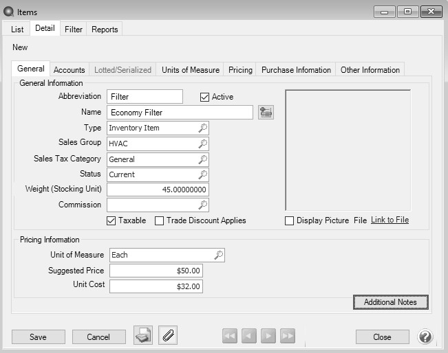Screen dimensions: 448x353
Task: Open the Type lookup magnifier
Action: [202, 128]
